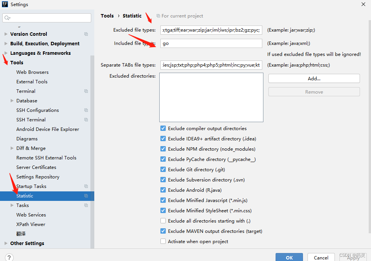Expand the Other Settings section
The height and width of the screenshot is (261, 371).
pos(6,243)
